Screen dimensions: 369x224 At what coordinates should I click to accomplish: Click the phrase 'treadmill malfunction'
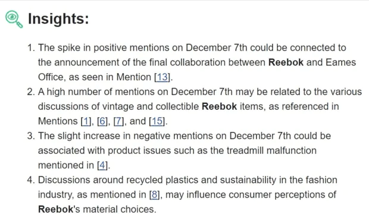(271, 150)
